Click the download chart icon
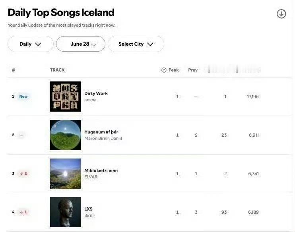The width and height of the screenshot is (295, 232). (x=281, y=14)
